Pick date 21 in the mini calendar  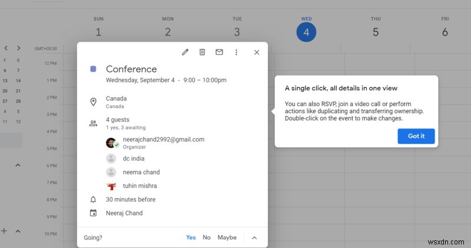click(18, 91)
